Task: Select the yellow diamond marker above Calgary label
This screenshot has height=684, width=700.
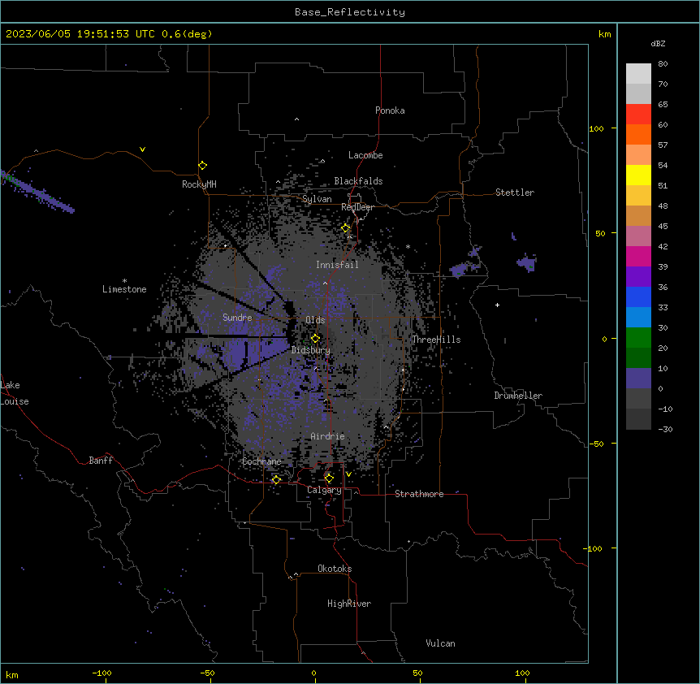Action: (x=329, y=478)
